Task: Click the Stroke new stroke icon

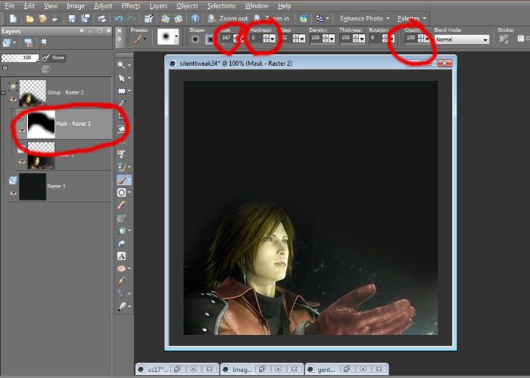Action: (x=503, y=39)
